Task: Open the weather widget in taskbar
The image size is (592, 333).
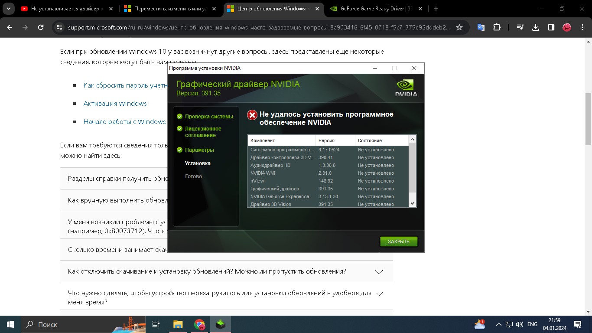Action: point(480,324)
